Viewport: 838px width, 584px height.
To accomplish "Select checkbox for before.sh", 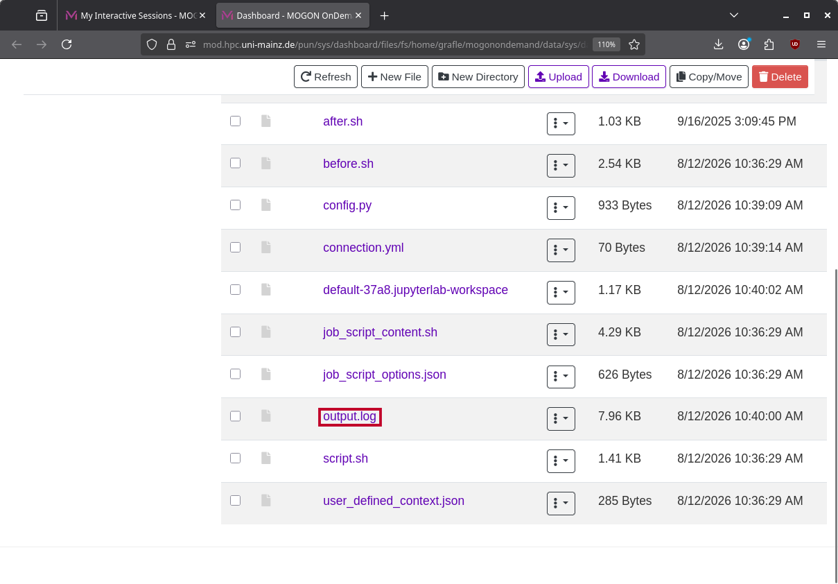I will pyautogui.click(x=235, y=163).
